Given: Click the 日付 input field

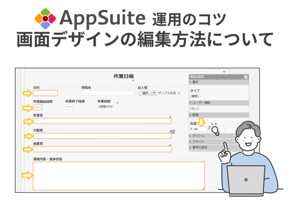Looking at the screenshot, I should 45,93.
